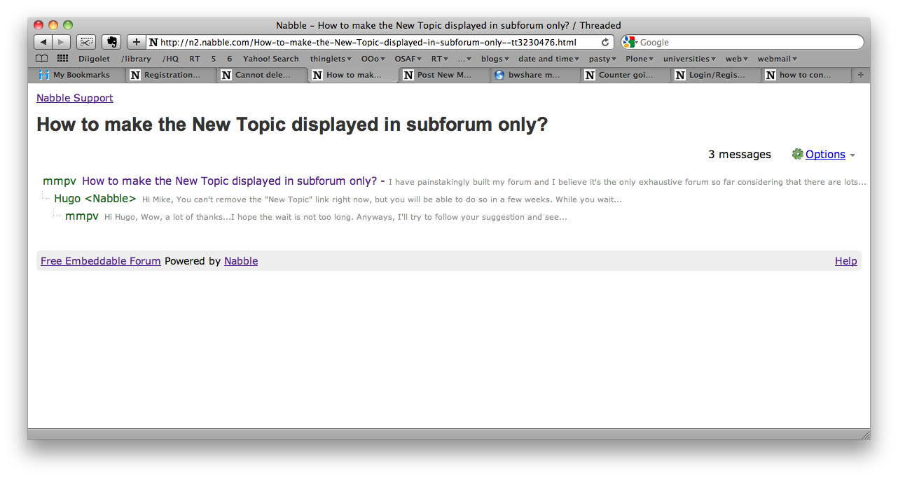Open the Nabble Support link

(x=75, y=98)
